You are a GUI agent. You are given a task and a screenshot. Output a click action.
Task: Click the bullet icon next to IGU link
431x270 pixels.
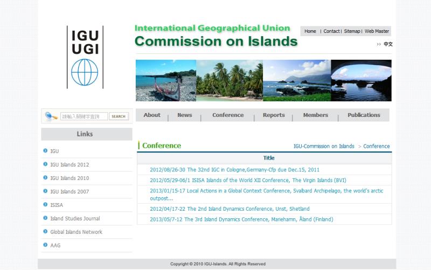click(45, 151)
